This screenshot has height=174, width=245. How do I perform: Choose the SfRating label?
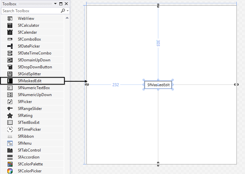25,116
